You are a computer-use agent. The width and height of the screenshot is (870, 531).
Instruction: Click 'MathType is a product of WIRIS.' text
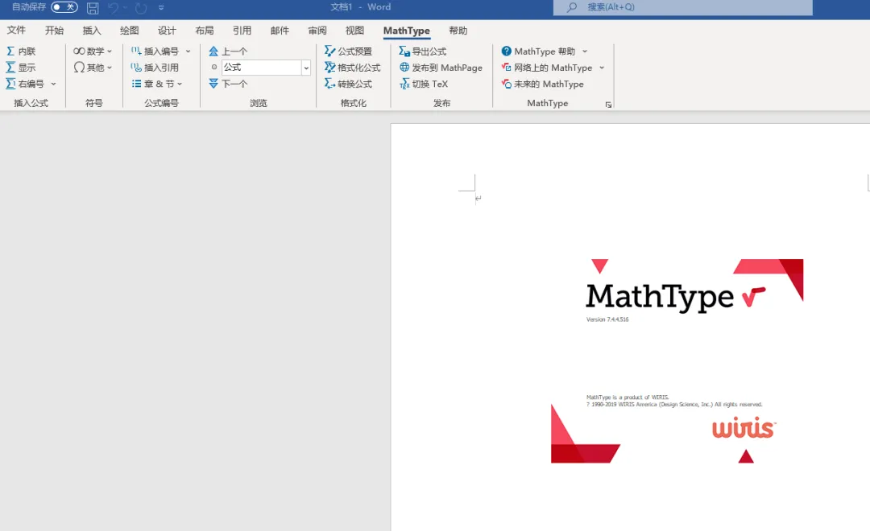628,397
